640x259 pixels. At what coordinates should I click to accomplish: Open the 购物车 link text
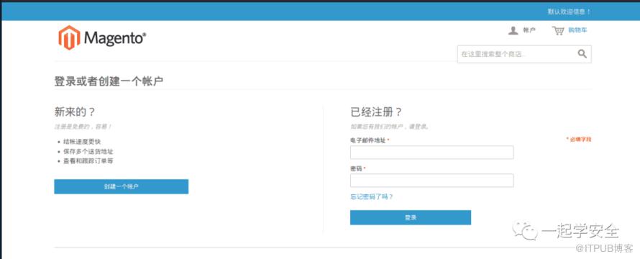pos(577,30)
